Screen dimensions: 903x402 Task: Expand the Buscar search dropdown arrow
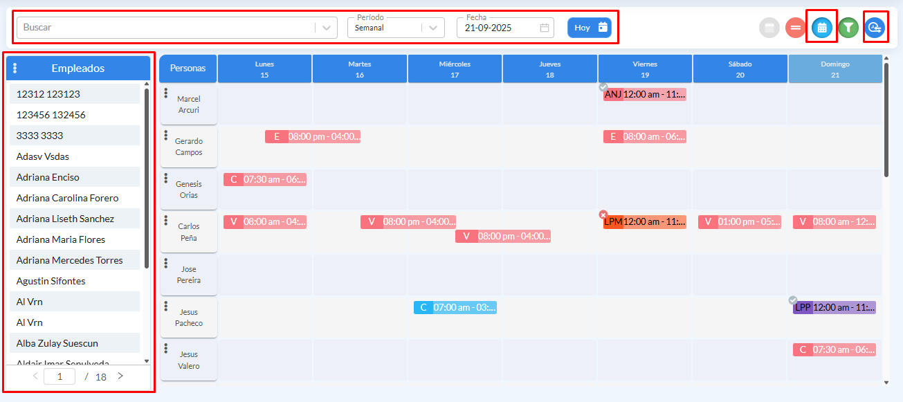[x=325, y=28]
